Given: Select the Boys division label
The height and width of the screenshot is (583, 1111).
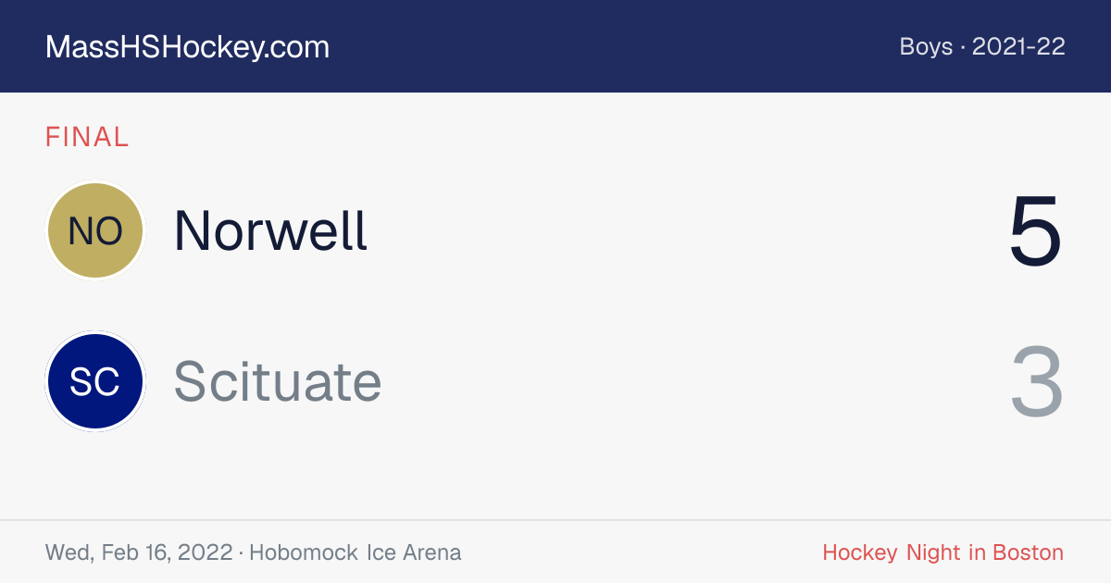Looking at the screenshot, I should pos(926,46).
